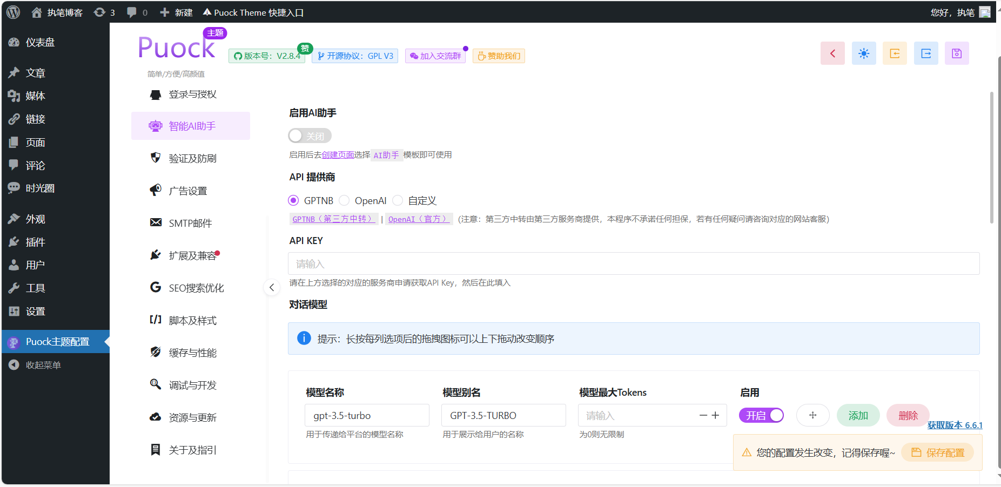This screenshot has height=487, width=1001.
Task: Open 登录与授权 settings tab
Action: click(191, 94)
